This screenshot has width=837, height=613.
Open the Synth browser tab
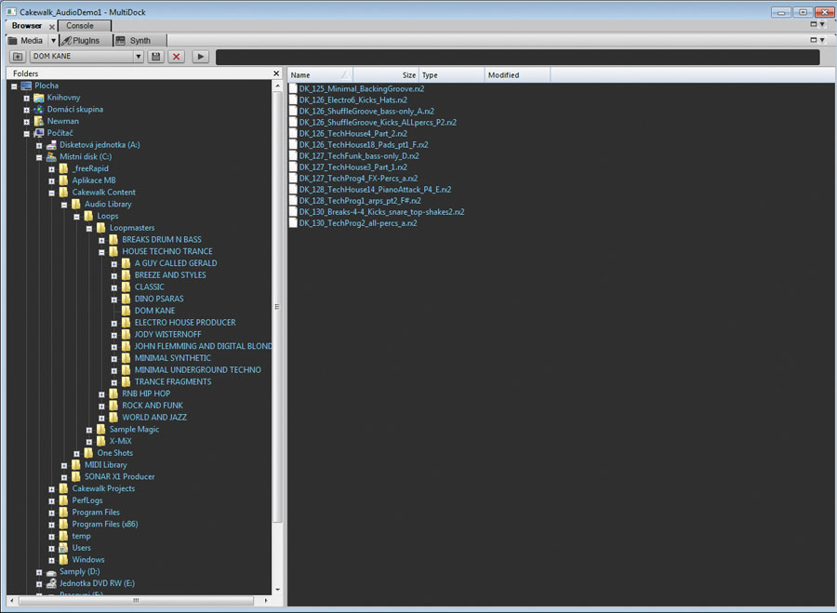[139, 41]
